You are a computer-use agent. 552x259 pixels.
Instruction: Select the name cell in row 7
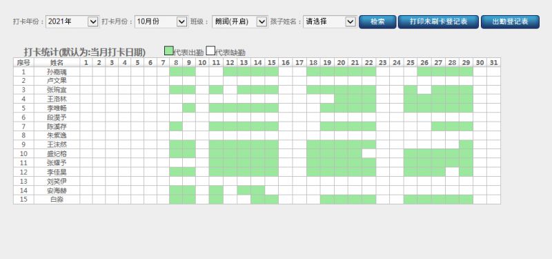coord(57,126)
